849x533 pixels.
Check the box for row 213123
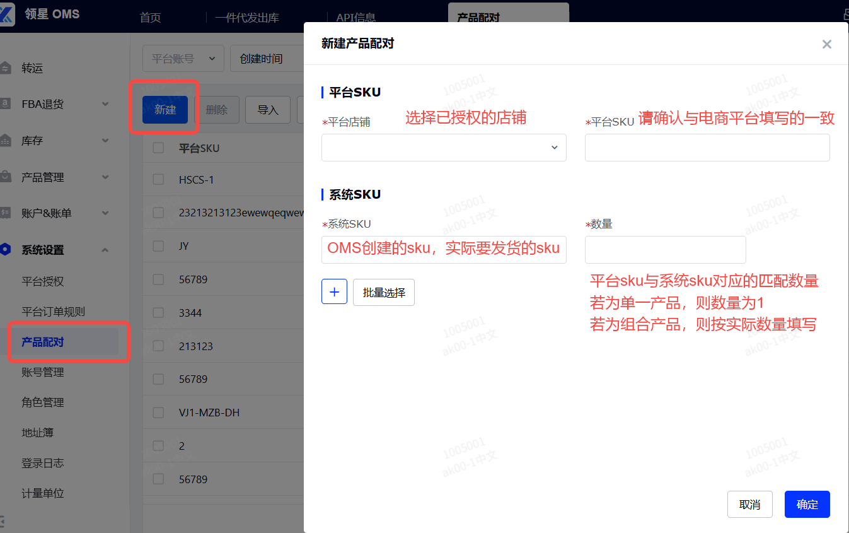pyautogui.click(x=158, y=346)
